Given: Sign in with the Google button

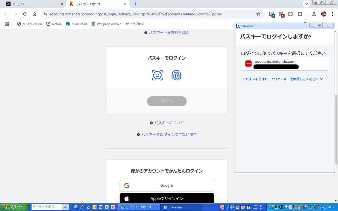Looking at the screenshot, I should click(167, 186).
